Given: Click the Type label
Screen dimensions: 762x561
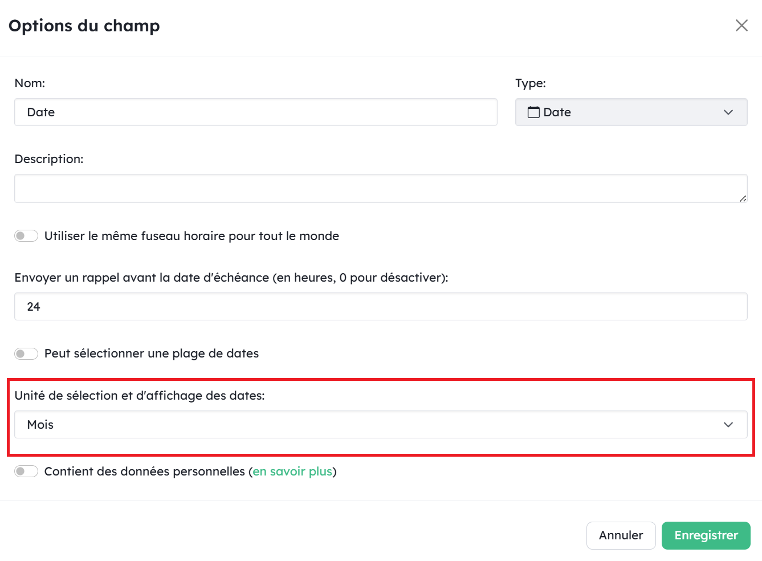Looking at the screenshot, I should (531, 83).
